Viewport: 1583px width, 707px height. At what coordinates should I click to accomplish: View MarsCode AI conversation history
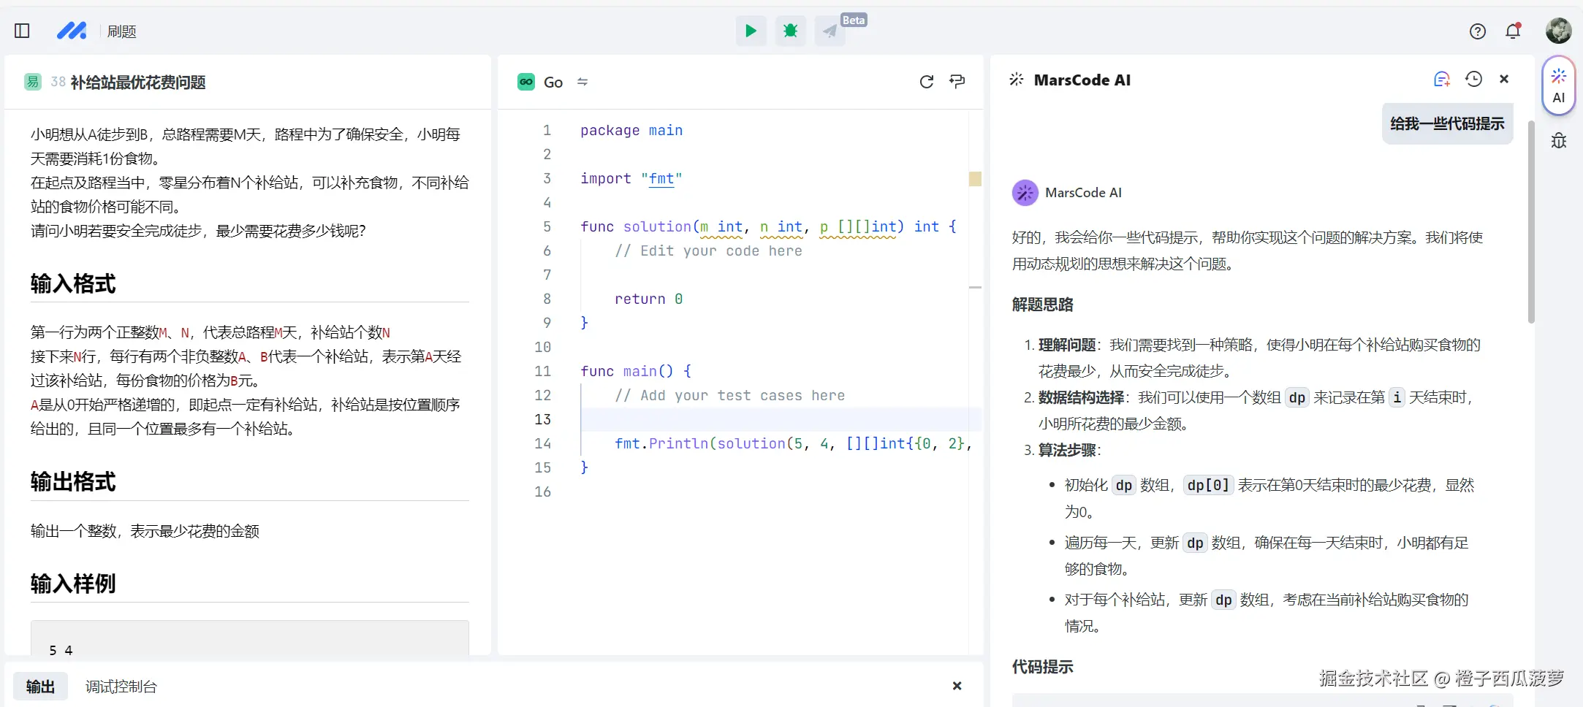pos(1473,79)
